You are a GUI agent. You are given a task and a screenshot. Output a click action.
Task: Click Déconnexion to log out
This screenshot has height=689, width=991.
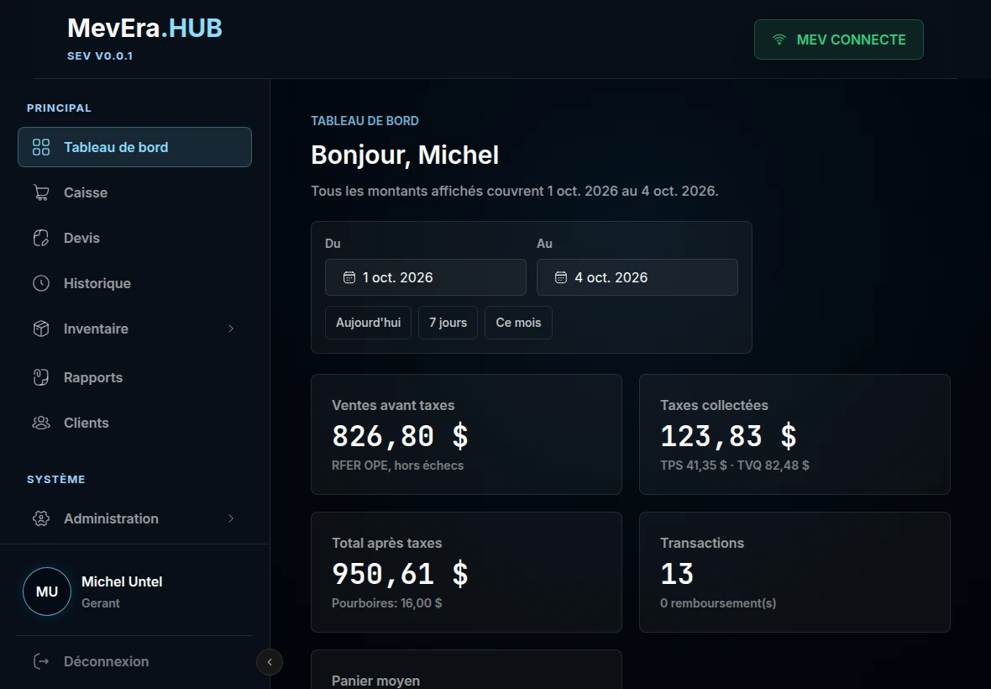[x=134, y=661]
